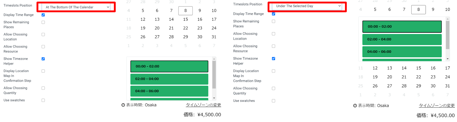Select day 15 in left calendar
457x122 pixels.
[186, 19]
